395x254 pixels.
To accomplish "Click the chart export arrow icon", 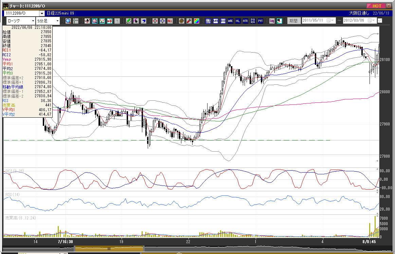I will pos(280,21).
